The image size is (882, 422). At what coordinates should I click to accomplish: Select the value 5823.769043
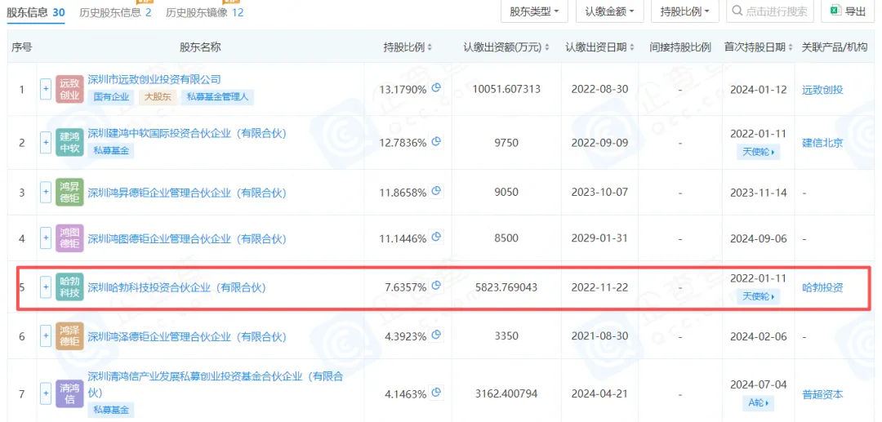click(505, 287)
